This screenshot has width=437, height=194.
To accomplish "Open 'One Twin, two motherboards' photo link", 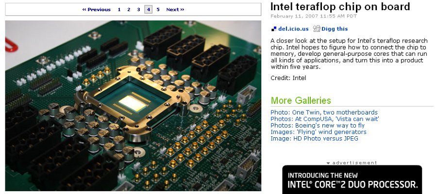I will [324, 113].
